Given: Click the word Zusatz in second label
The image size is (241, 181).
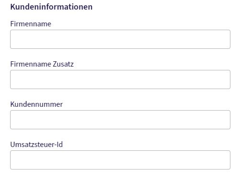Looking at the screenshot, I should click(x=63, y=64).
